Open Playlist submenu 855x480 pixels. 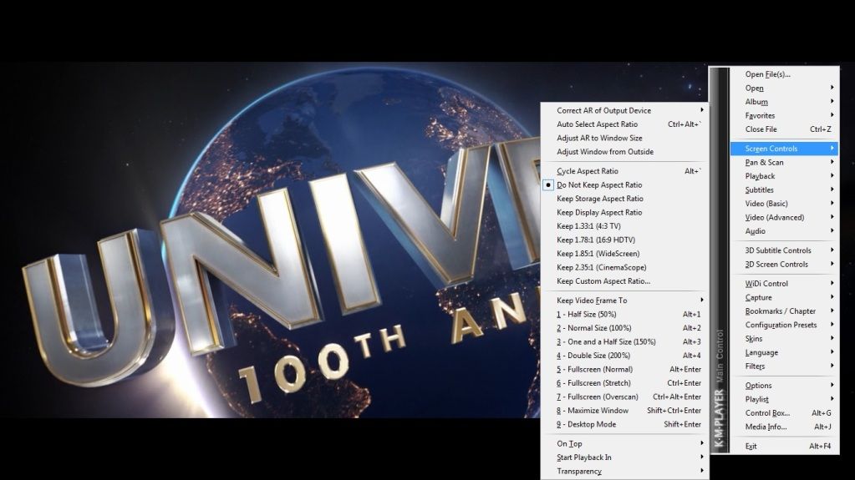[784, 399]
